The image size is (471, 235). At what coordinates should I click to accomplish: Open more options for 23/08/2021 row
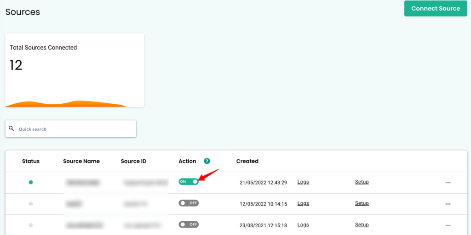tap(448, 225)
